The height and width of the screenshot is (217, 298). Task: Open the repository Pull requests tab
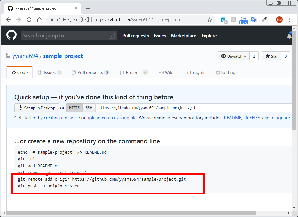[90, 72]
